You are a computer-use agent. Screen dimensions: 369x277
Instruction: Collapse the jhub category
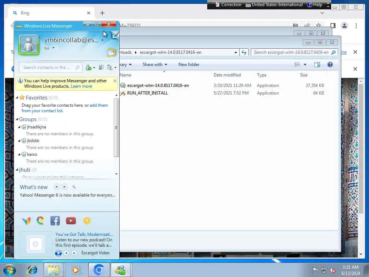[17, 170]
